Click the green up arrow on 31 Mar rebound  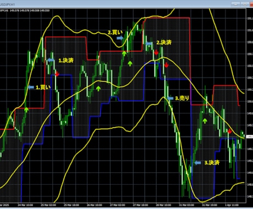[x=205, y=121]
